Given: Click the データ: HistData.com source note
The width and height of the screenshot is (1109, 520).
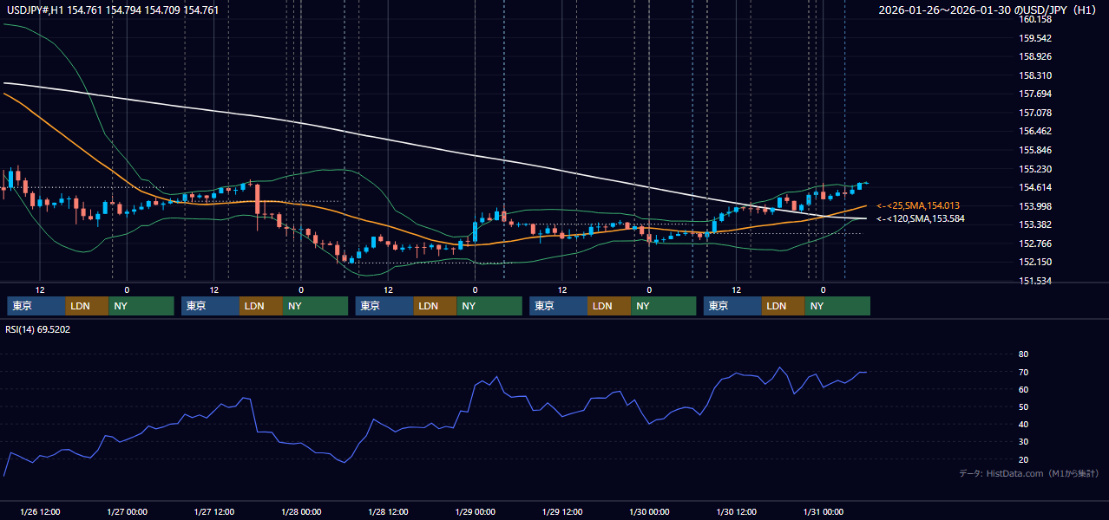Looking at the screenshot, I should pyautogui.click(x=1029, y=473).
